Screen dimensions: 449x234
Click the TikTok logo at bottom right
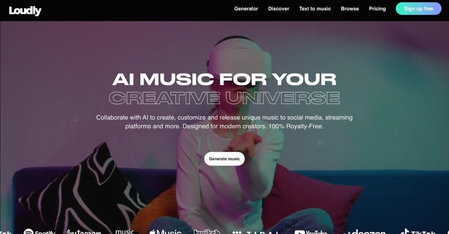click(418, 232)
